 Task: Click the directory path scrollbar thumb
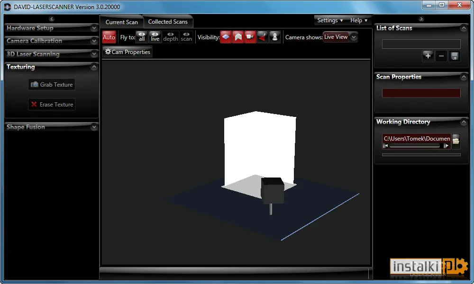pos(414,146)
